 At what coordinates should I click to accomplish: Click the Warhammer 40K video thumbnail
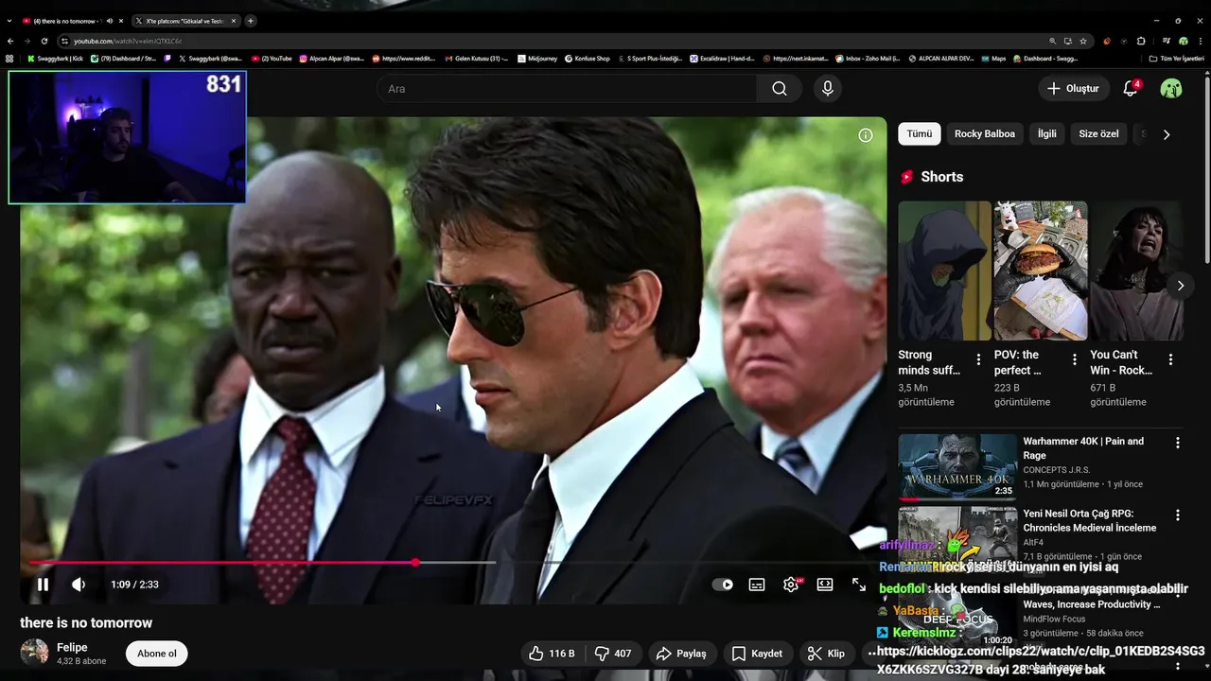tap(957, 466)
